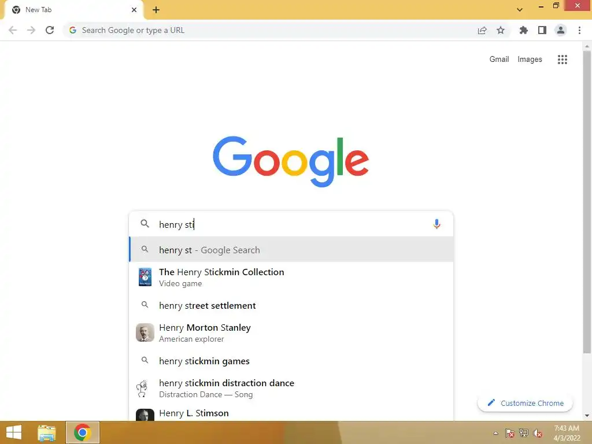The width and height of the screenshot is (592, 444).
Task: Close the New Tab tab
Action: pos(134,10)
